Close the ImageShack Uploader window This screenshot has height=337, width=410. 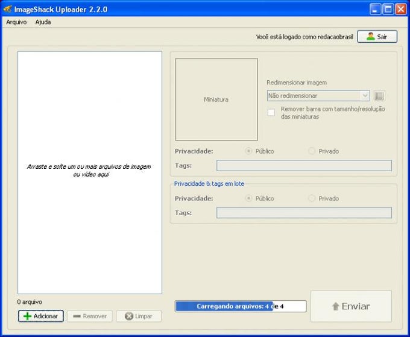[400, 10]
